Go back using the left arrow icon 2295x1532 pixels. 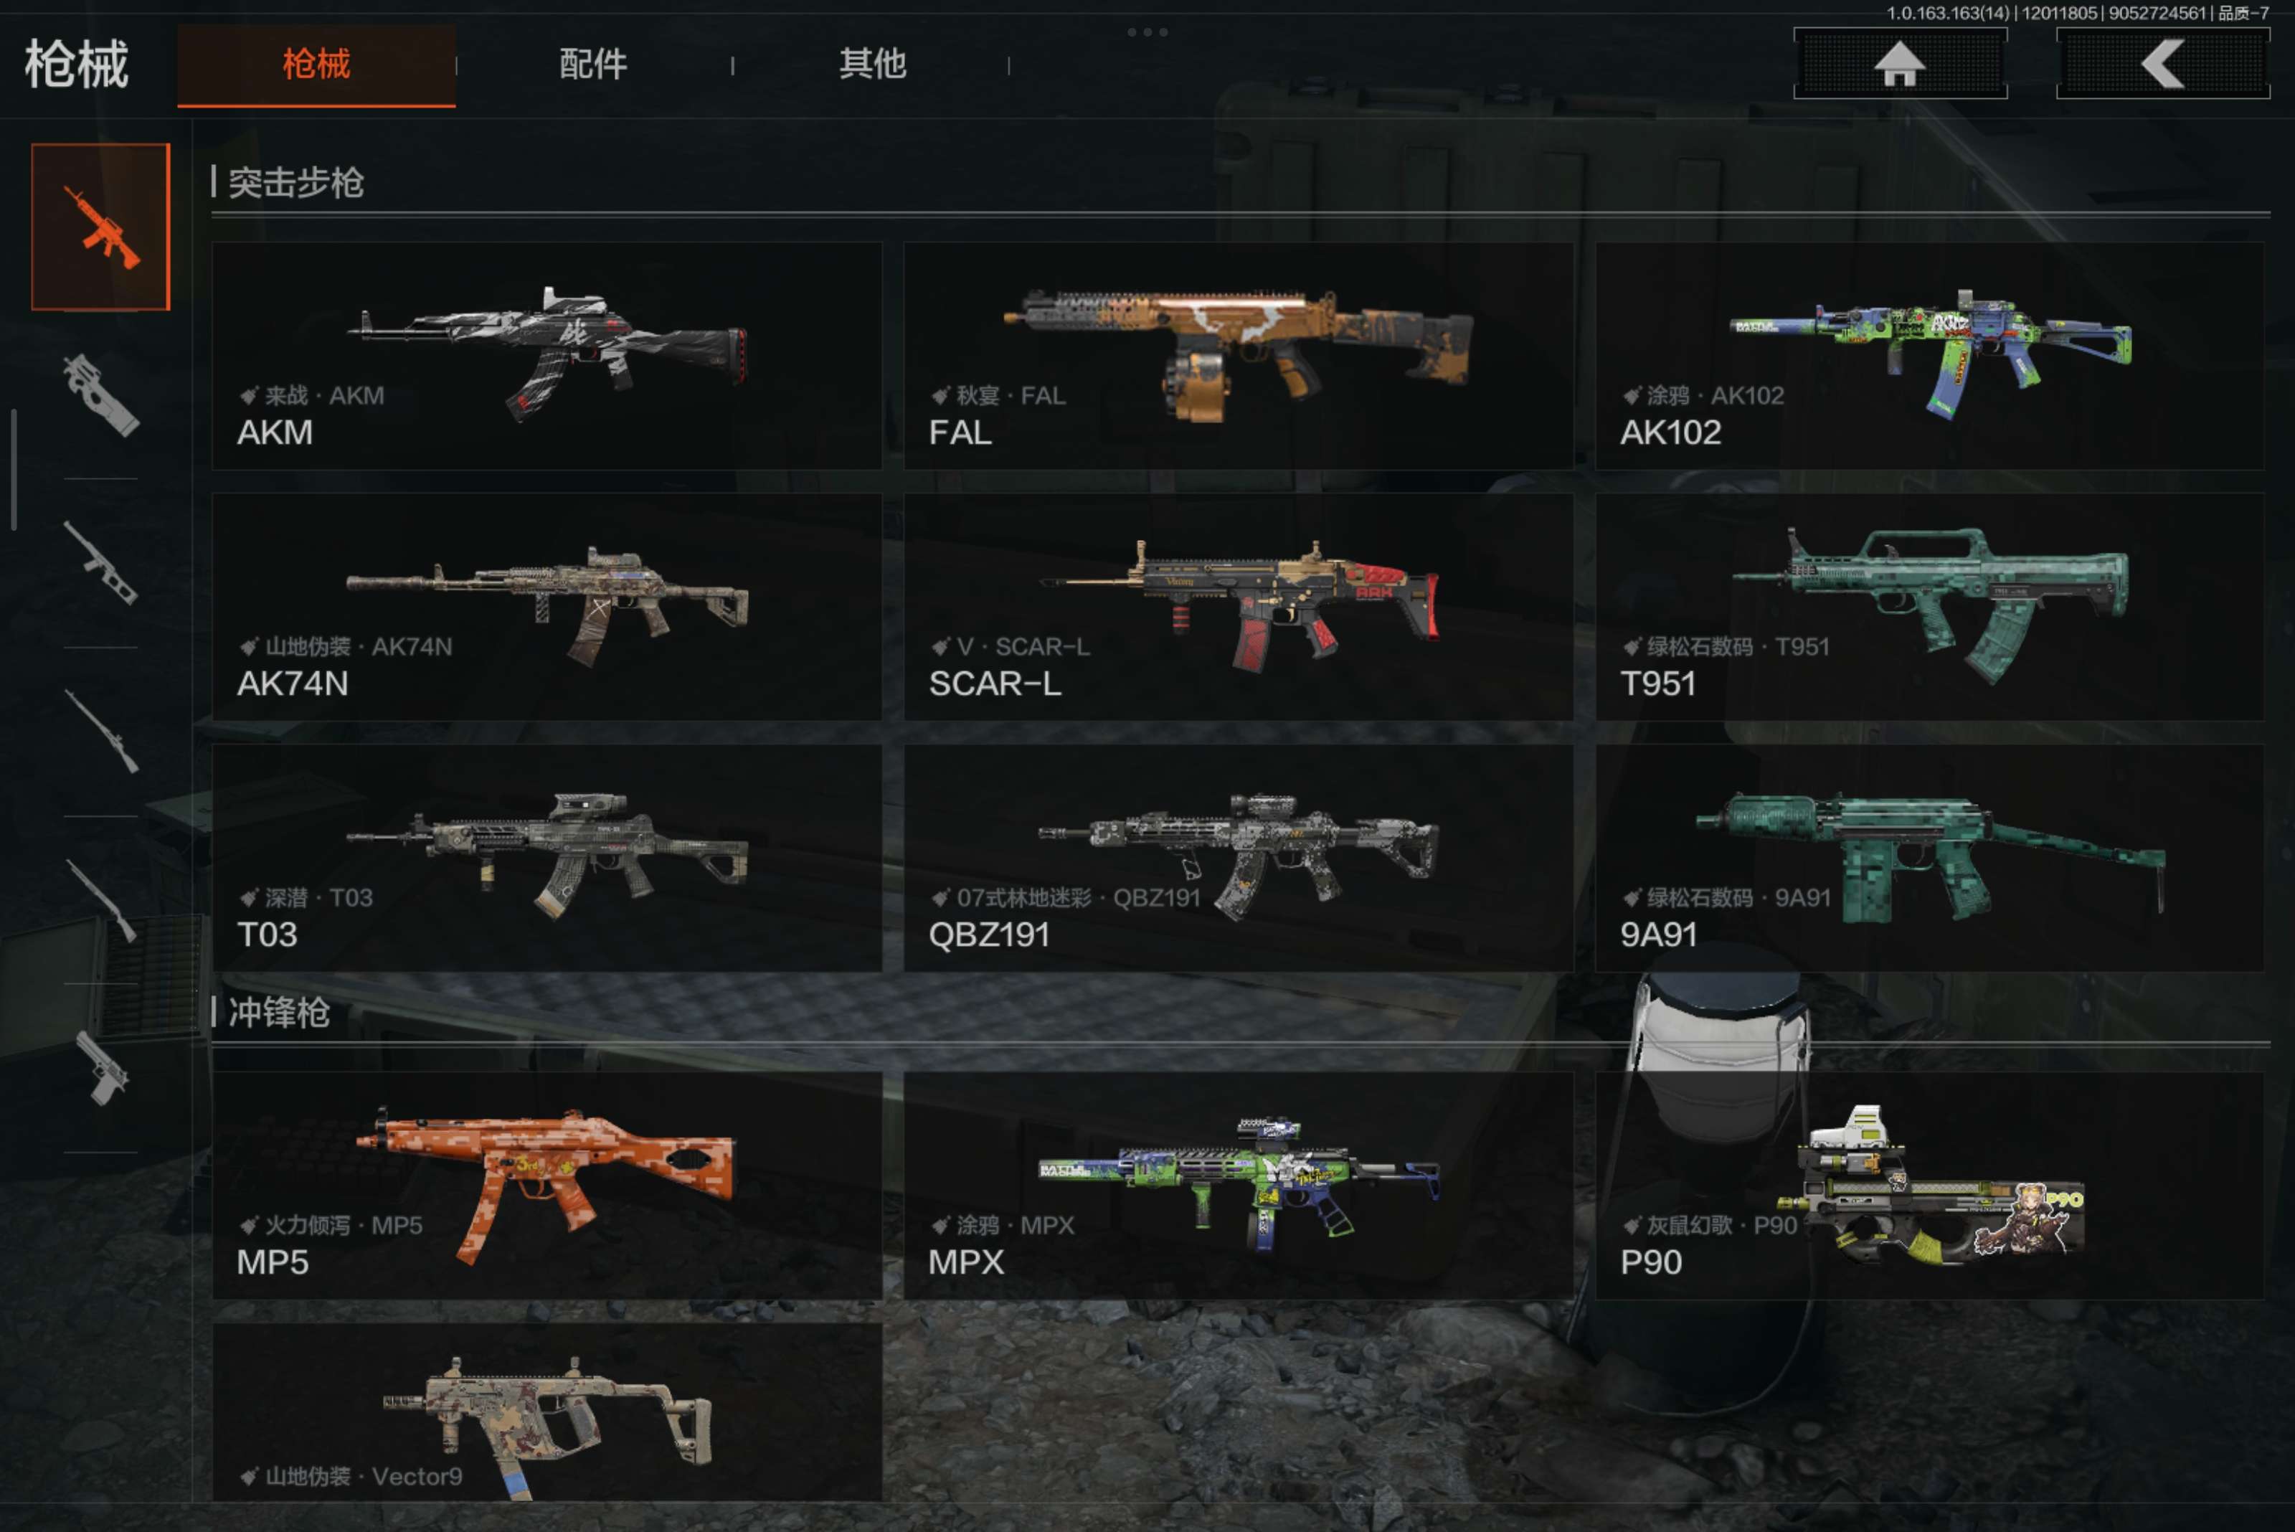click(x=2163, y=64)
